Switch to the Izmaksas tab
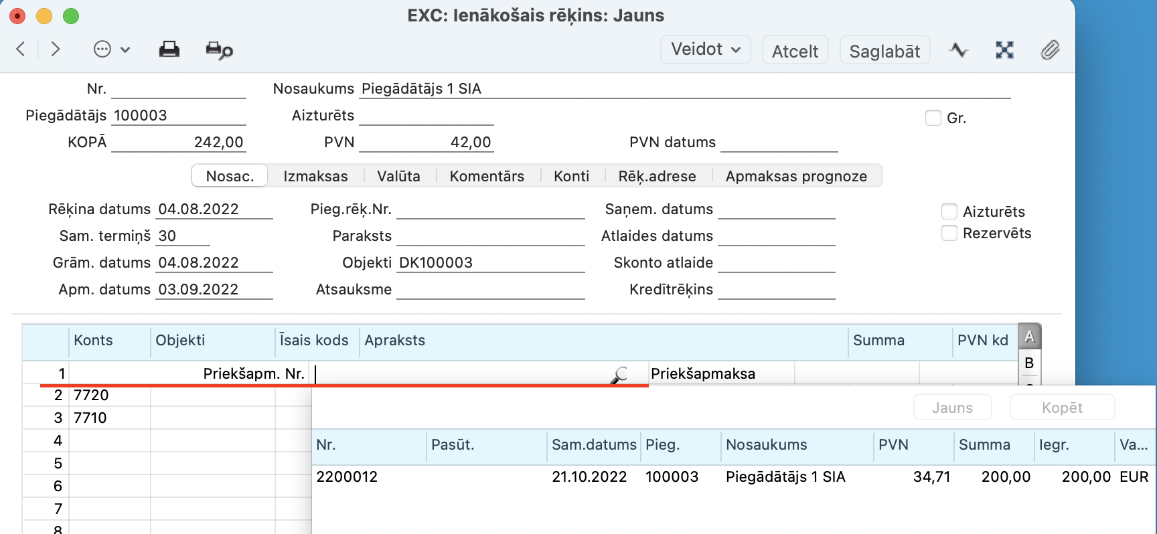 click(x=315, y=176)
